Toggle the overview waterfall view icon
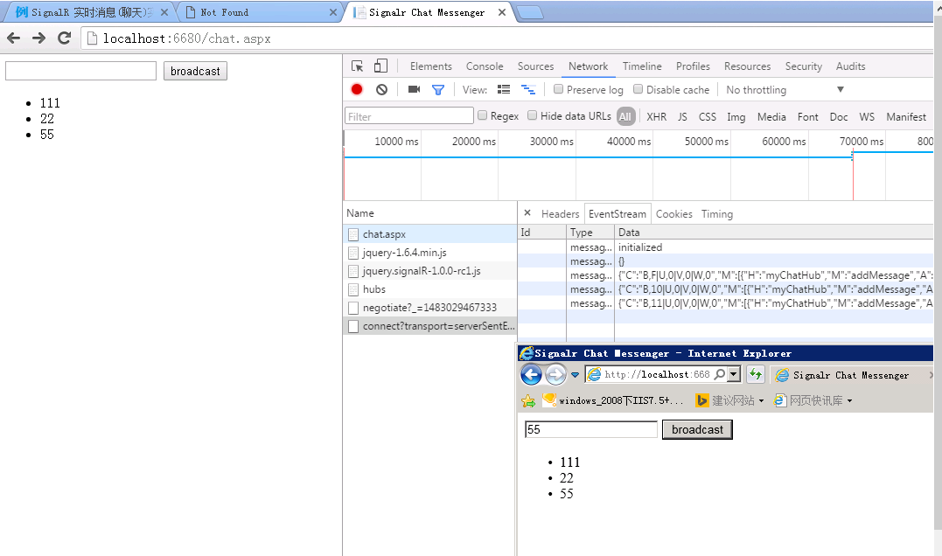This screenshot has width=942, height=556. [x=528, y=89]
